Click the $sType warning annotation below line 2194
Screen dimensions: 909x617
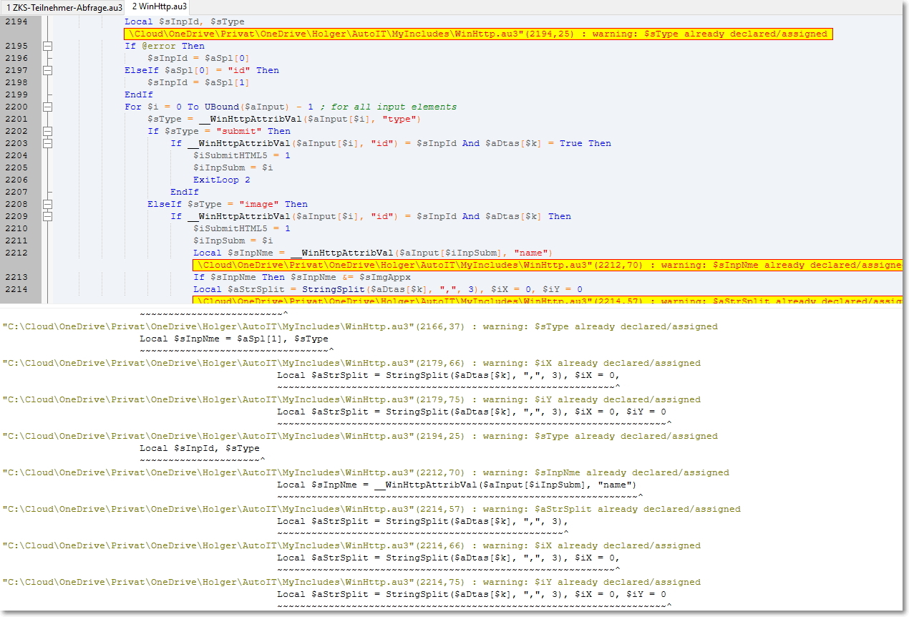pyautogui.click(x=478, y=34)
